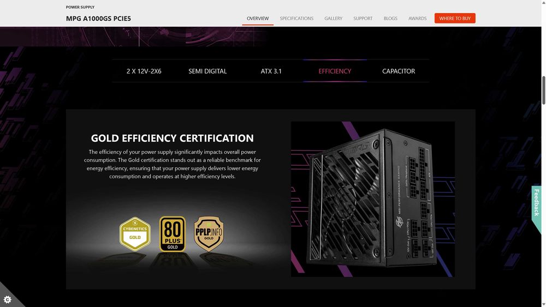Click the 80 Plus Gold badge

173,234
